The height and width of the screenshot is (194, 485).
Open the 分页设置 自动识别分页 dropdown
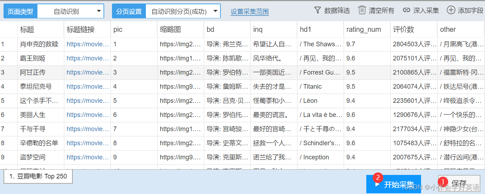tap(183, 11)
